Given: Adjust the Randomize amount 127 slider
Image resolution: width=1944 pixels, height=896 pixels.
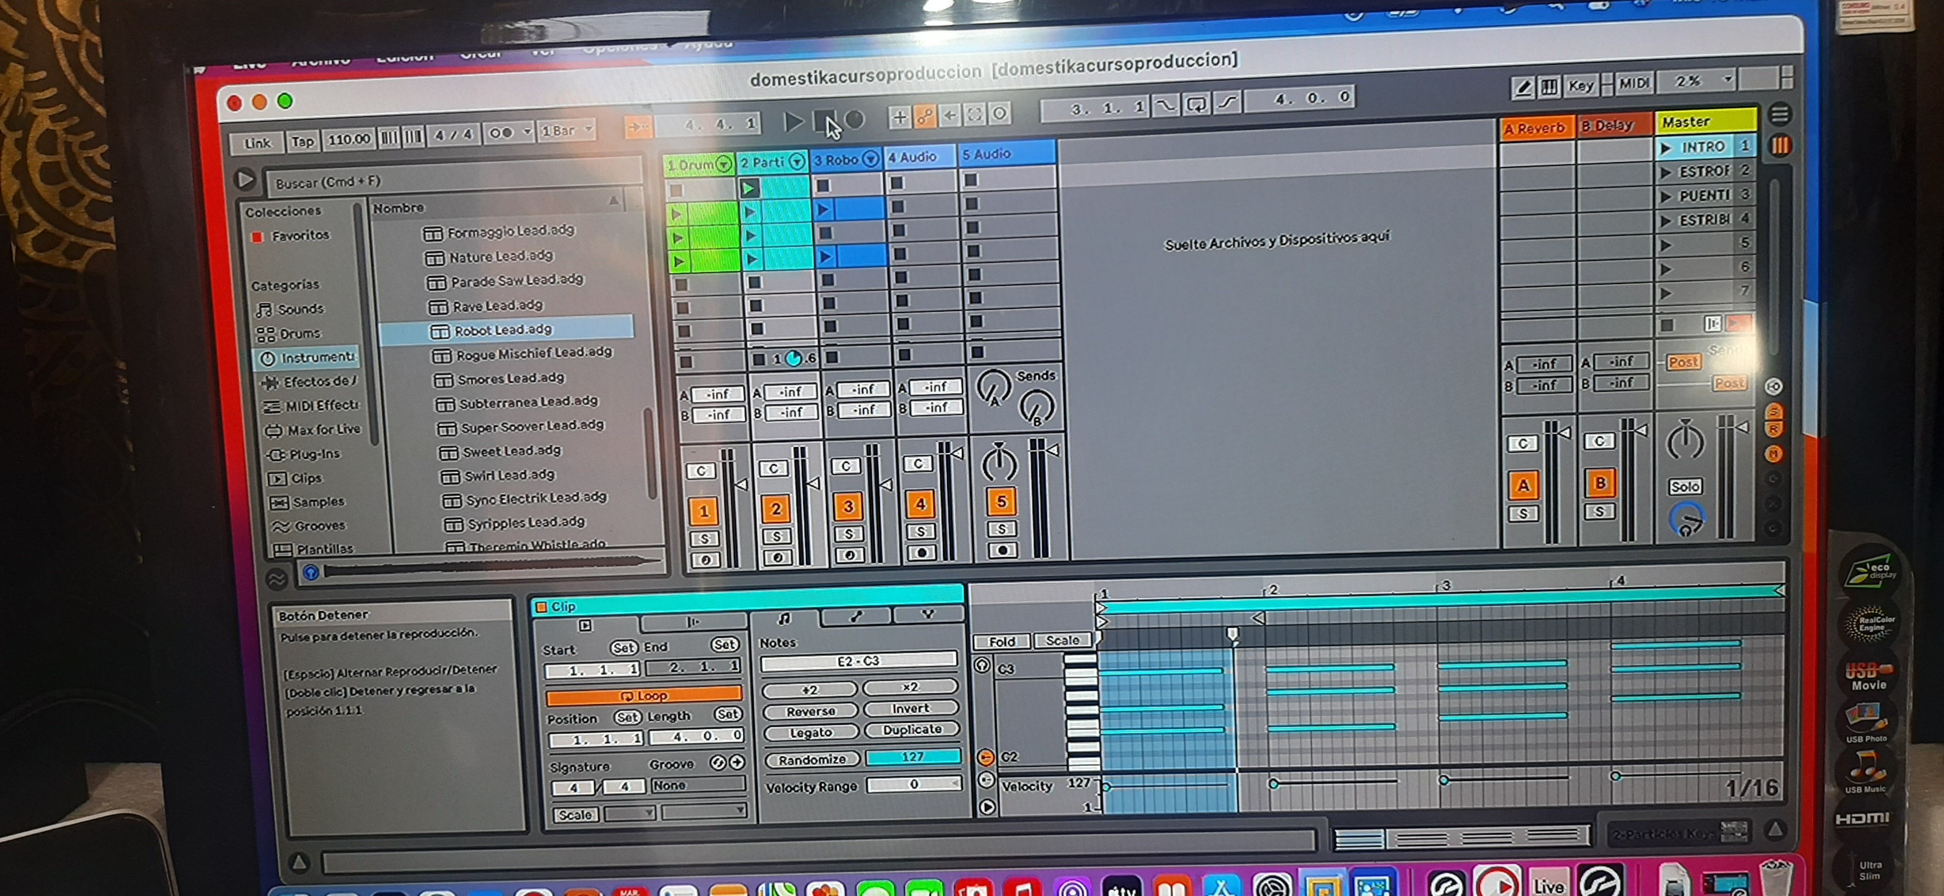Looking at the screenshot, I should [x=913, y=757].
